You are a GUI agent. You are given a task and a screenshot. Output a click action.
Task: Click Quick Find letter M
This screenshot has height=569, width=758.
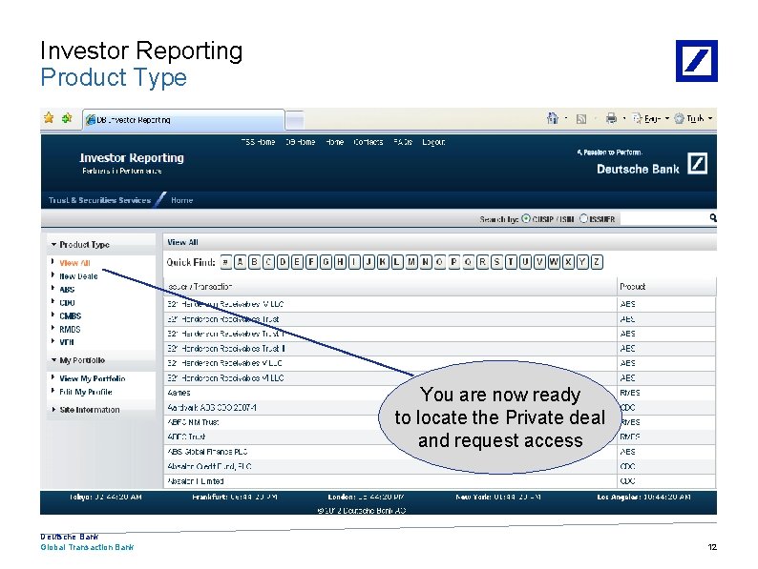(x=411, y=262)
